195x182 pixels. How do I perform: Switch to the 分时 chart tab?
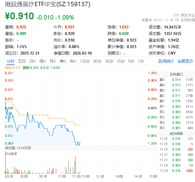point(10,61)
